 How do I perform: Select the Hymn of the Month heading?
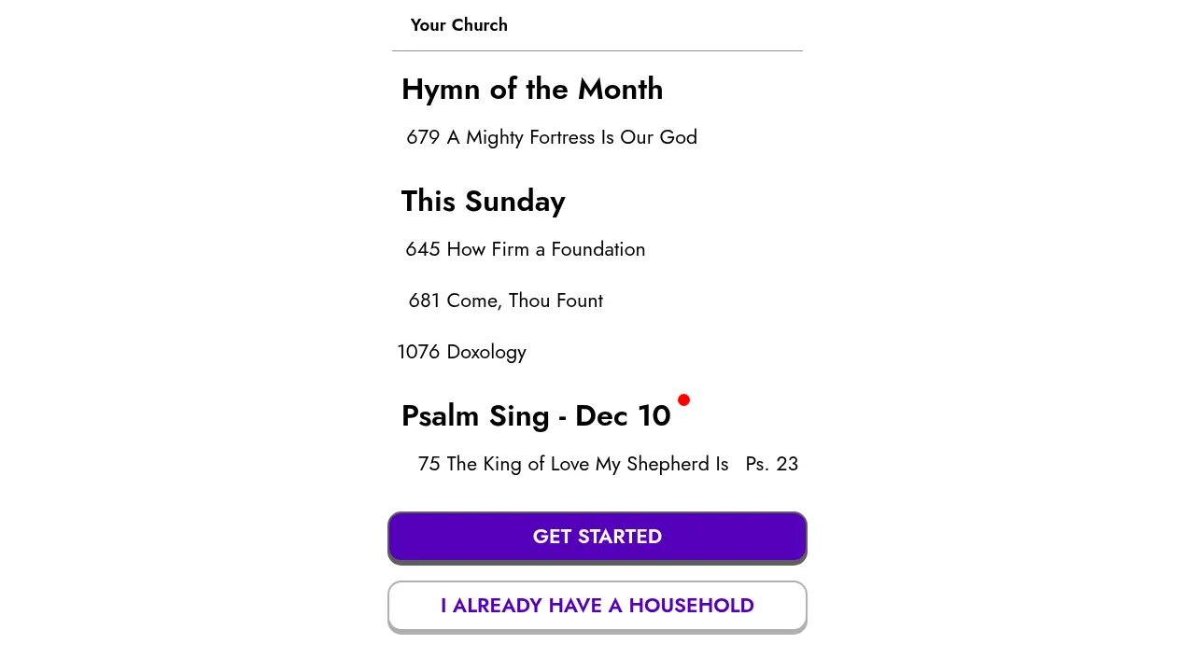pyautogui.click(x=532, y=90)
